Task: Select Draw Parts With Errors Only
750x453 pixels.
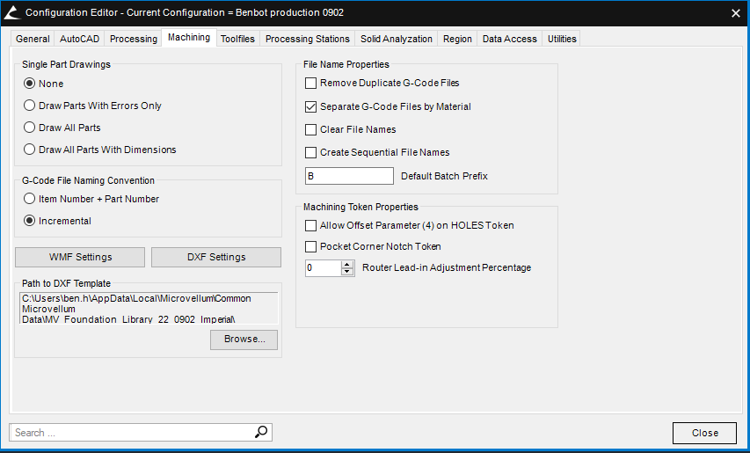Action: coord(30,106)
